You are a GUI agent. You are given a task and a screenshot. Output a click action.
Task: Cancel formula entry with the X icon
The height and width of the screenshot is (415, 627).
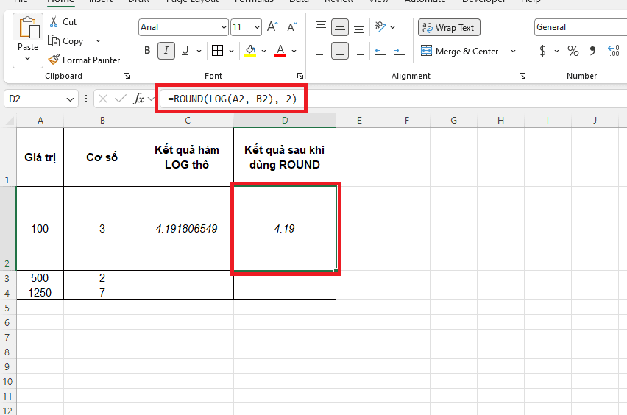tap(103, 99)
